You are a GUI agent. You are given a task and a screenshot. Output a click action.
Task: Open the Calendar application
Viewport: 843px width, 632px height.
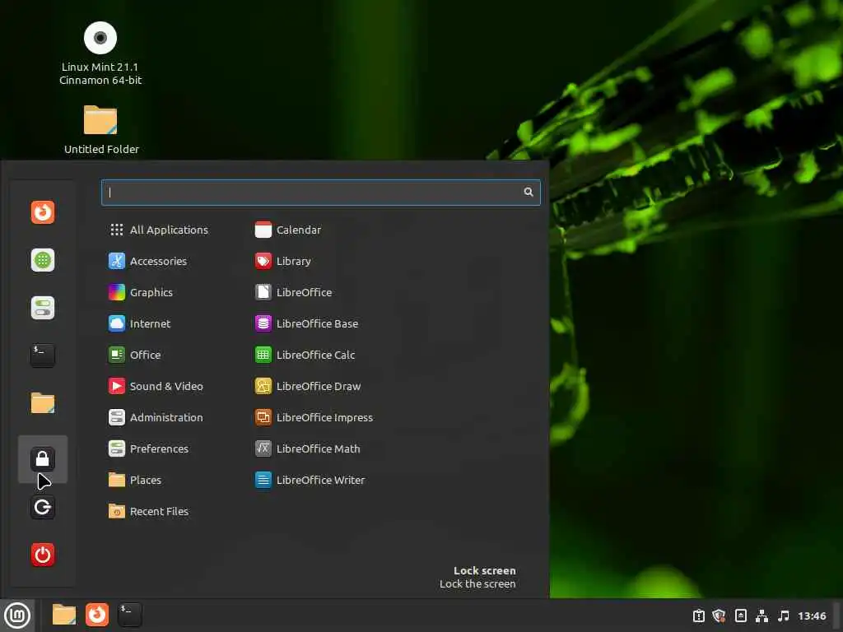288,230
